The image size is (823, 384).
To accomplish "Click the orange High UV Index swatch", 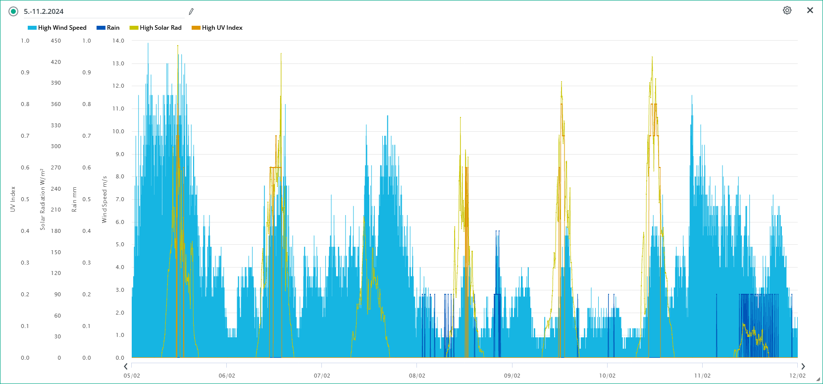I will 196,28.
